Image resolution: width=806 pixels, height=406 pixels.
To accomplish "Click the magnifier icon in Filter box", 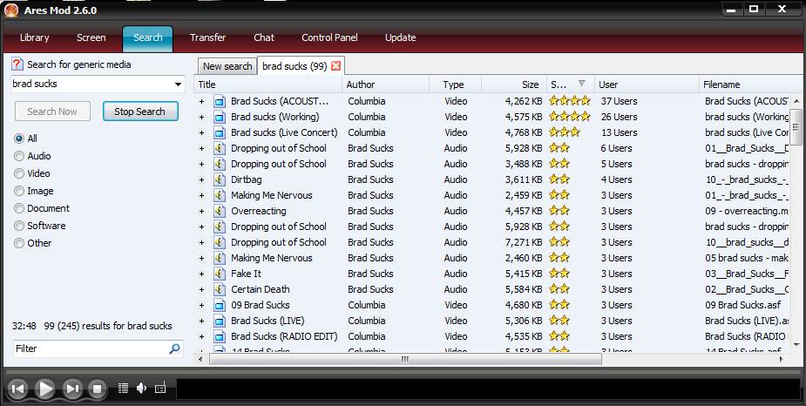I will (175, 348).
